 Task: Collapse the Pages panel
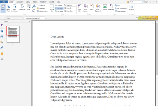(30, 21)
